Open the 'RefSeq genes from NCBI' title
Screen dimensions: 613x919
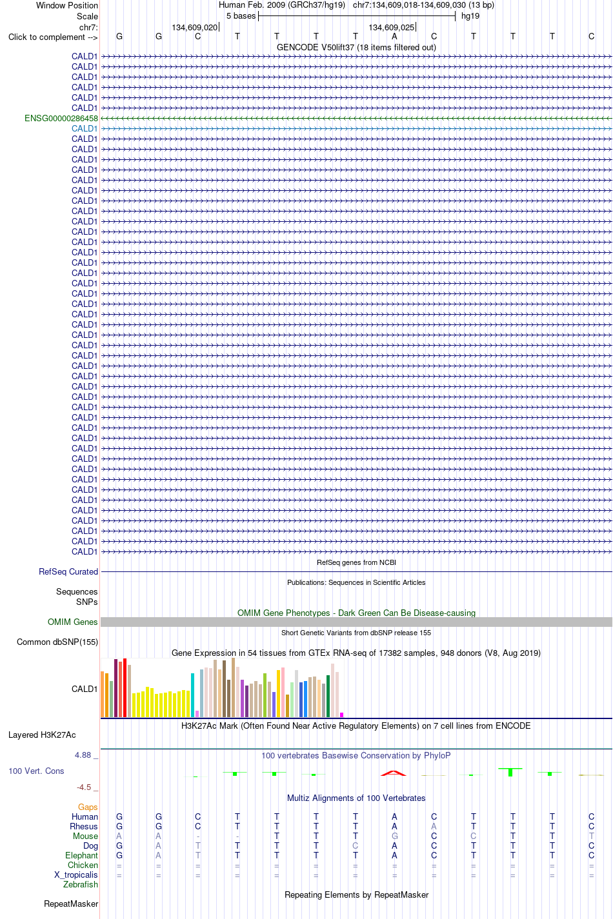(356, 562)
